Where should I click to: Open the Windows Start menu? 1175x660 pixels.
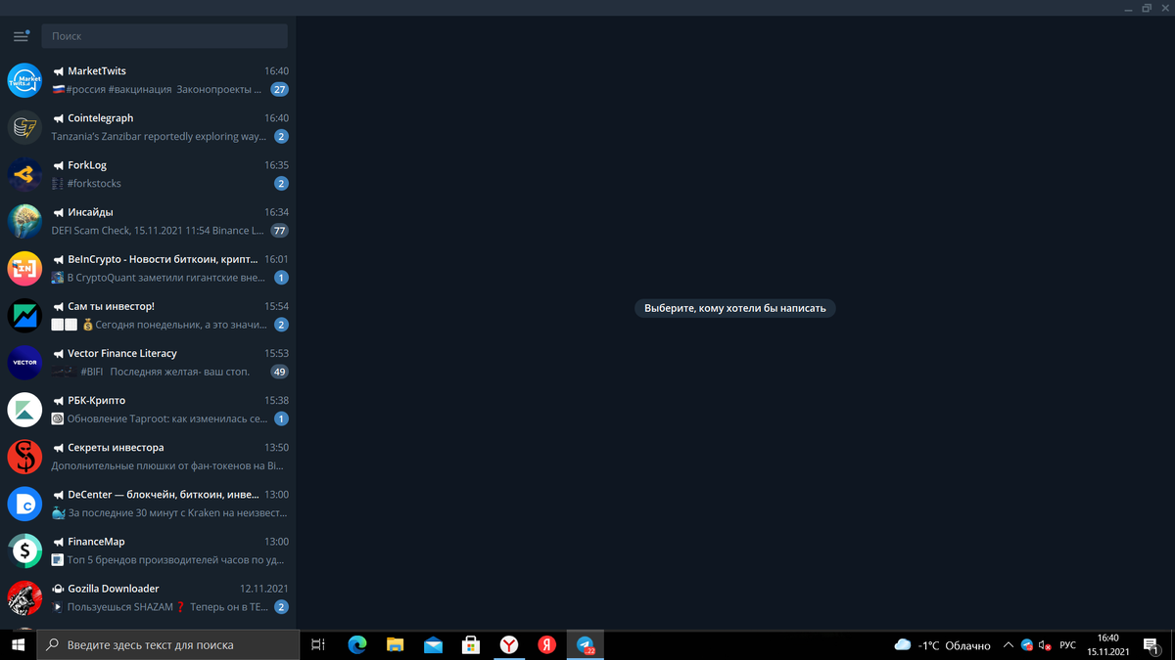(x=18, y=645)
